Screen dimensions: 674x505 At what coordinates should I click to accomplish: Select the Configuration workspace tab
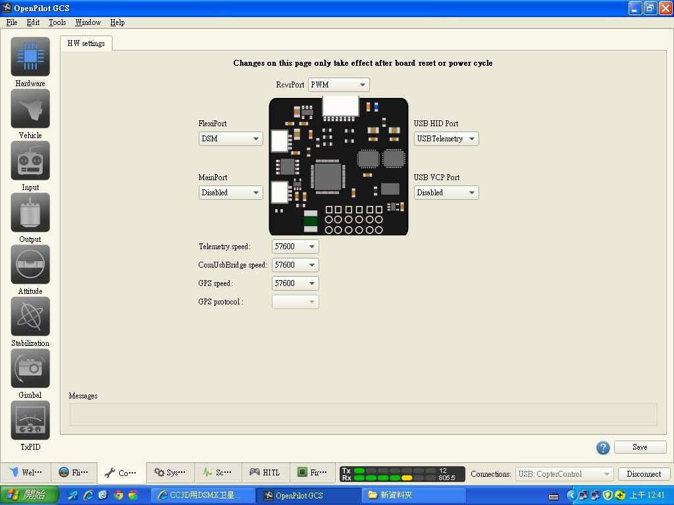point(122,473)
